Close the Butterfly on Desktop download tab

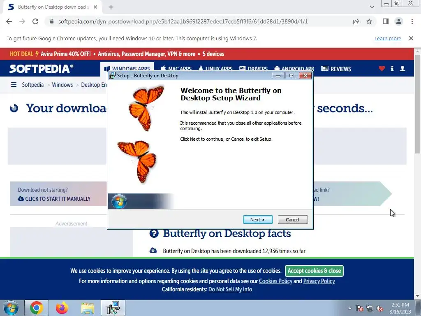pos(95,7)
